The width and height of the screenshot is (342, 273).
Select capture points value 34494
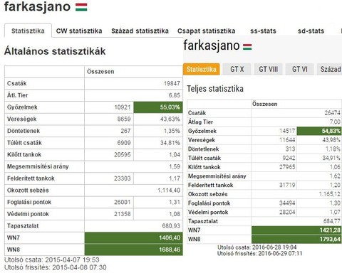tap(287, 203)
